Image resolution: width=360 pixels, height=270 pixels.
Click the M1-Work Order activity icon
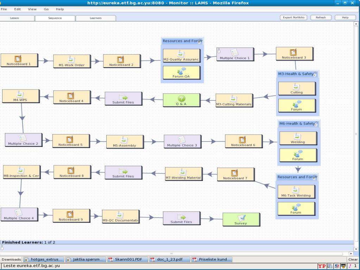pyautogui.click(x=71, y=60)
